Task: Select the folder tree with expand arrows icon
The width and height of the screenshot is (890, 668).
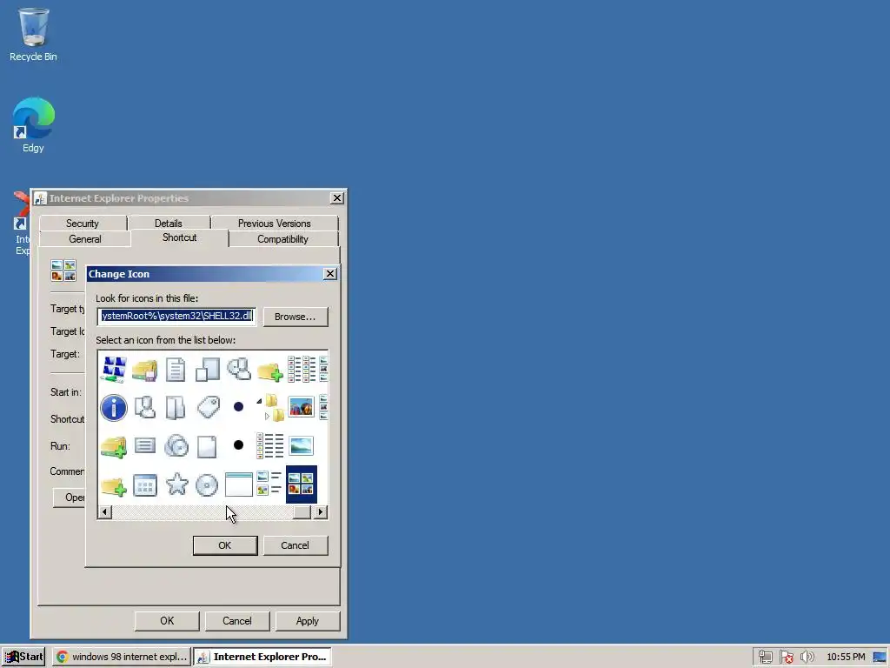Action: point(270,407)
